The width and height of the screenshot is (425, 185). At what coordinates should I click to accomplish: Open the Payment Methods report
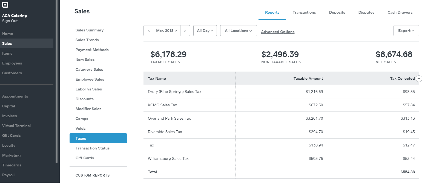click(92, 50)
